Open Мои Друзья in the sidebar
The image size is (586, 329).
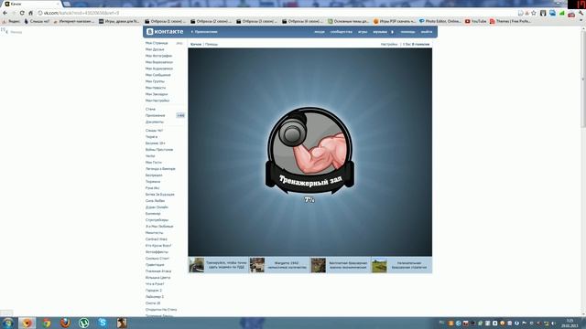pos(155,49)
